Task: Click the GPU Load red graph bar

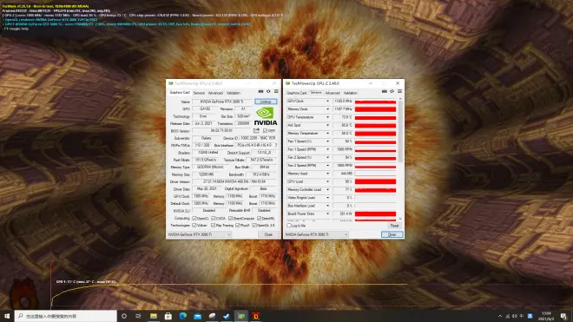Action: click(x=375, y=181)
